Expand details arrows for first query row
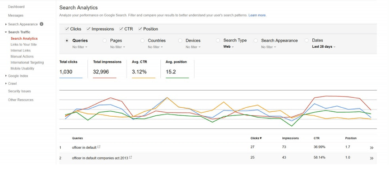This screenshot has height=169, width=389. point(371,148)
